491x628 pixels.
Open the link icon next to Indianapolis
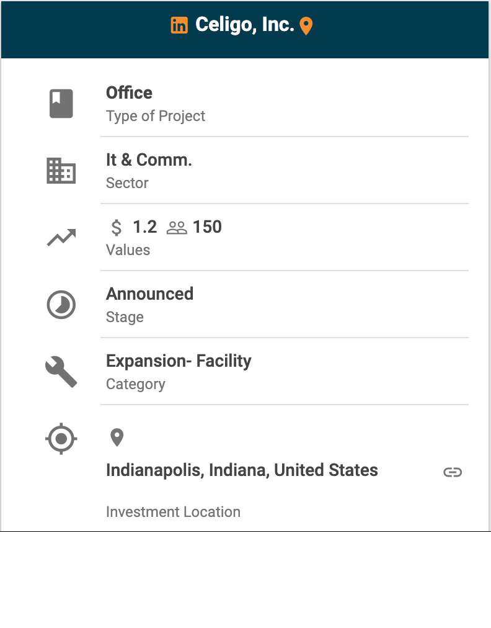[453, 472]
